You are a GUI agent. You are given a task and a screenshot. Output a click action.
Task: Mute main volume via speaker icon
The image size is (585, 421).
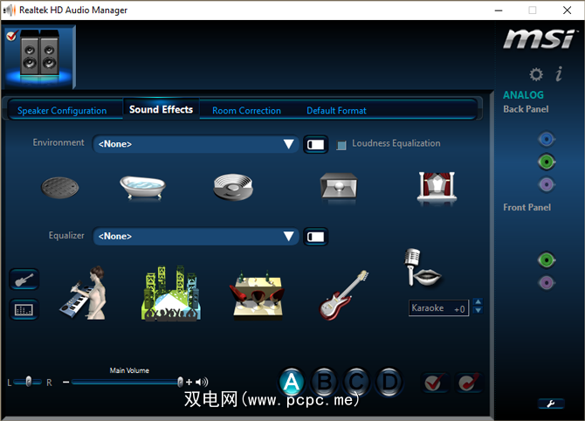[202, 382]
